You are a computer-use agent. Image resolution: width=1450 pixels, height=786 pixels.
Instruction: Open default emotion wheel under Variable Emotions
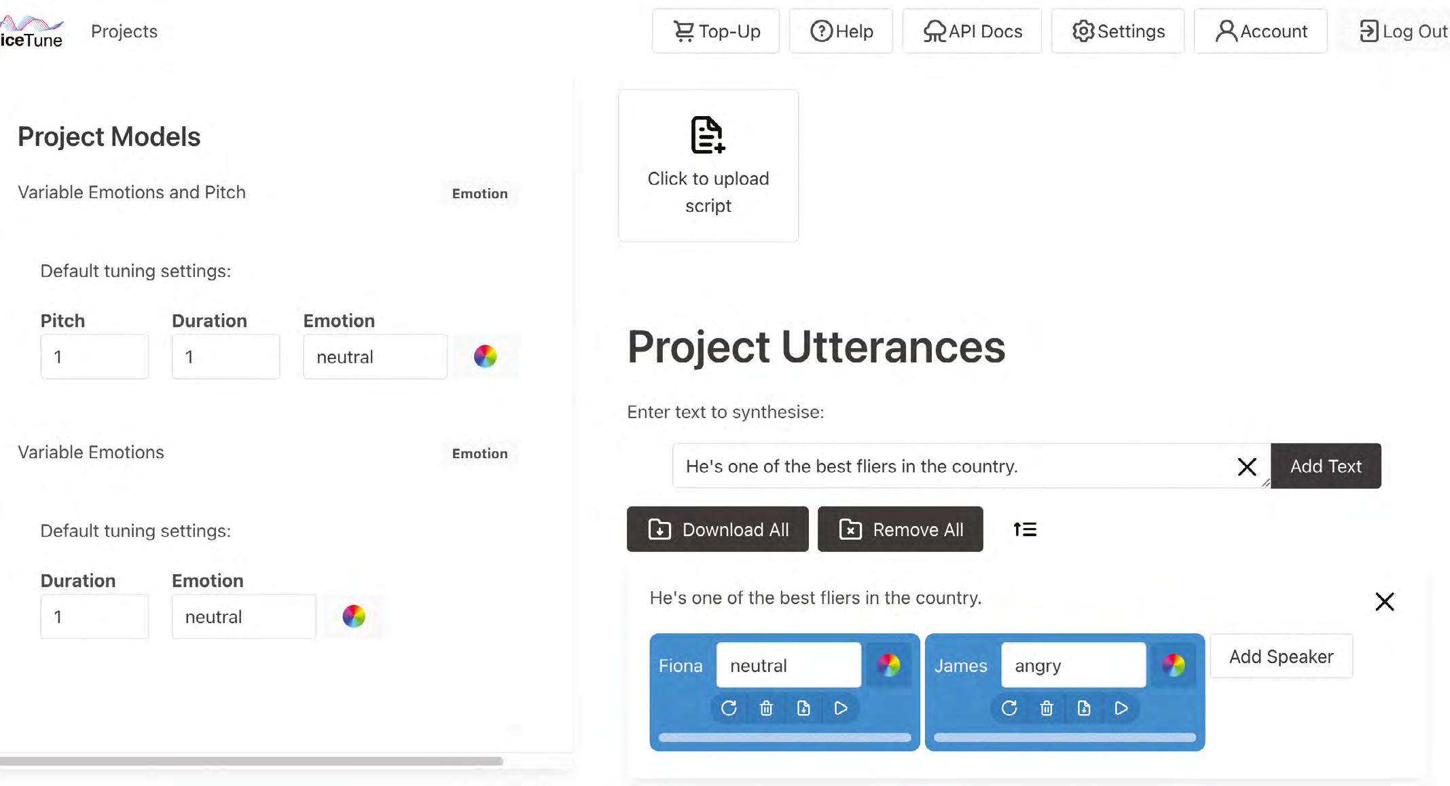click(354, 616)
